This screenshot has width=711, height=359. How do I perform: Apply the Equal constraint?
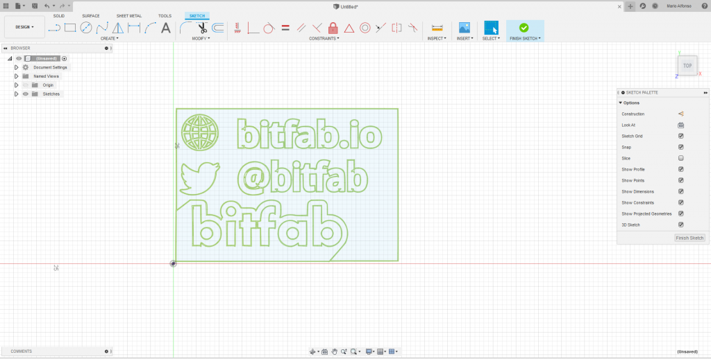(x=285, y=28)
